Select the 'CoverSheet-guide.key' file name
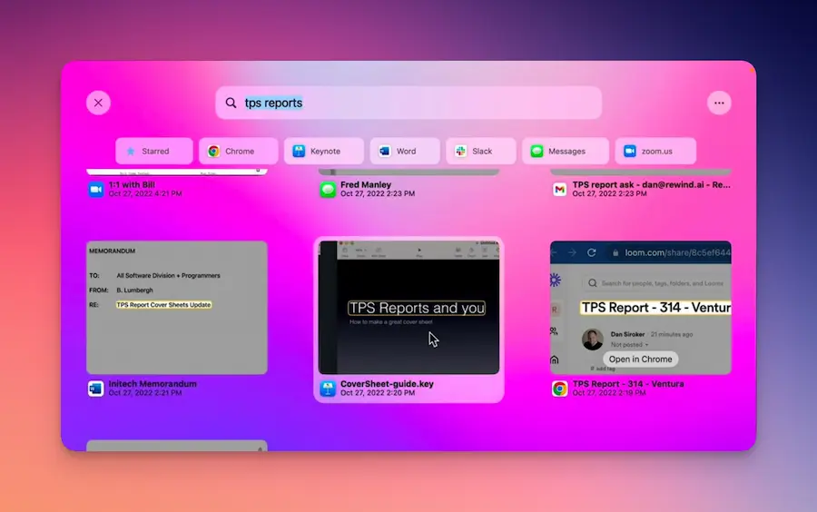The image size is (817, 512). [387, 384]
